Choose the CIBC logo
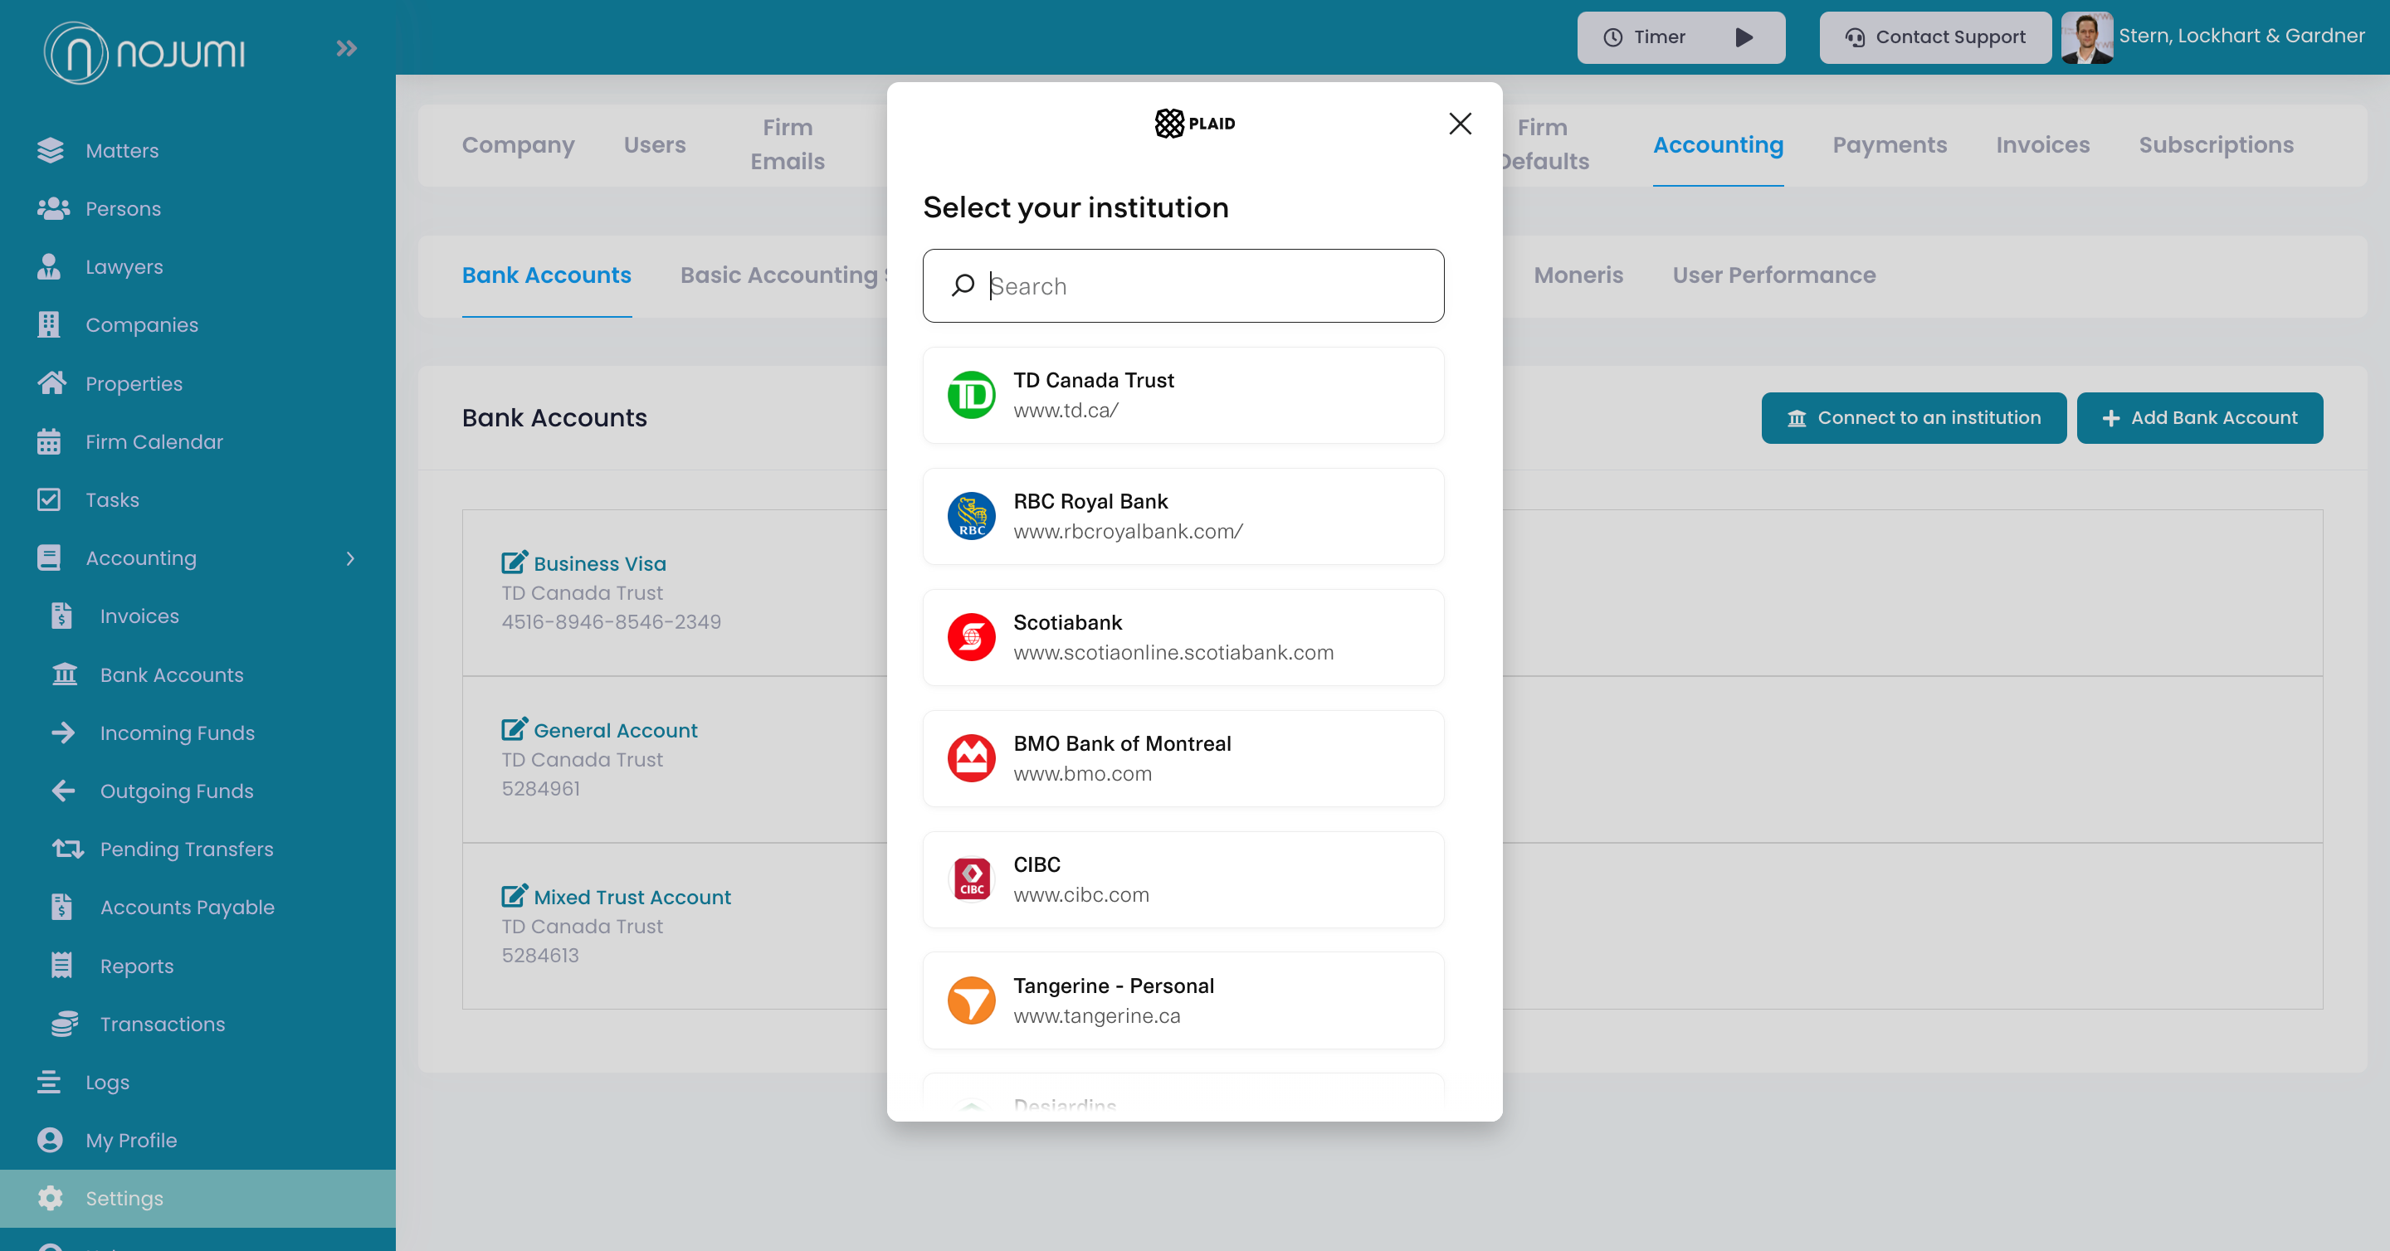The height and width of the screenshot is (1251, 2390). click(x=972, y=879)
